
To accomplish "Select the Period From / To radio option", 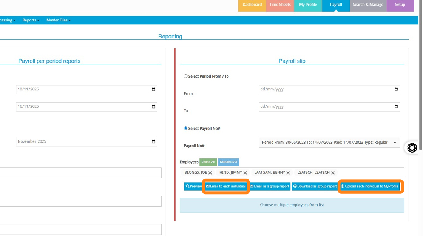I will [x=185, y=76].
